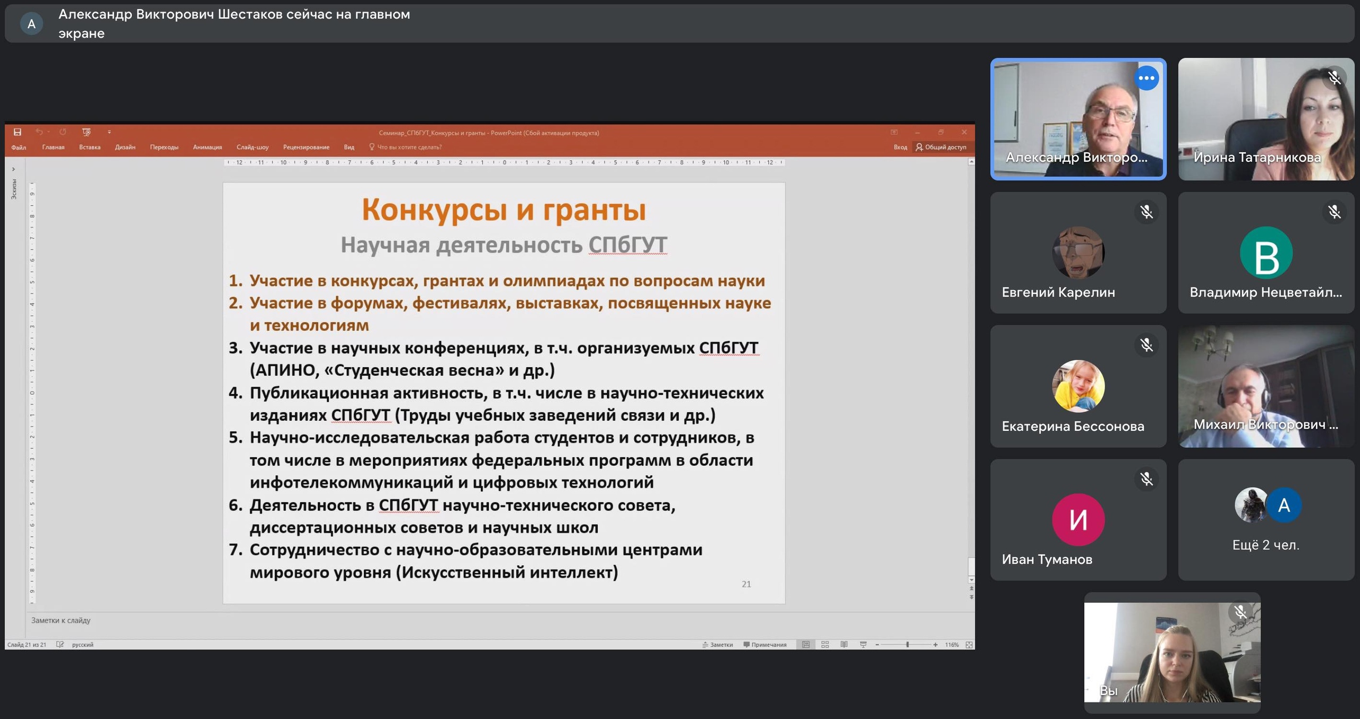Open options on Александр Викторович's video tile
Viewport: 1360px width, 719px height.
click(1146, 78)
